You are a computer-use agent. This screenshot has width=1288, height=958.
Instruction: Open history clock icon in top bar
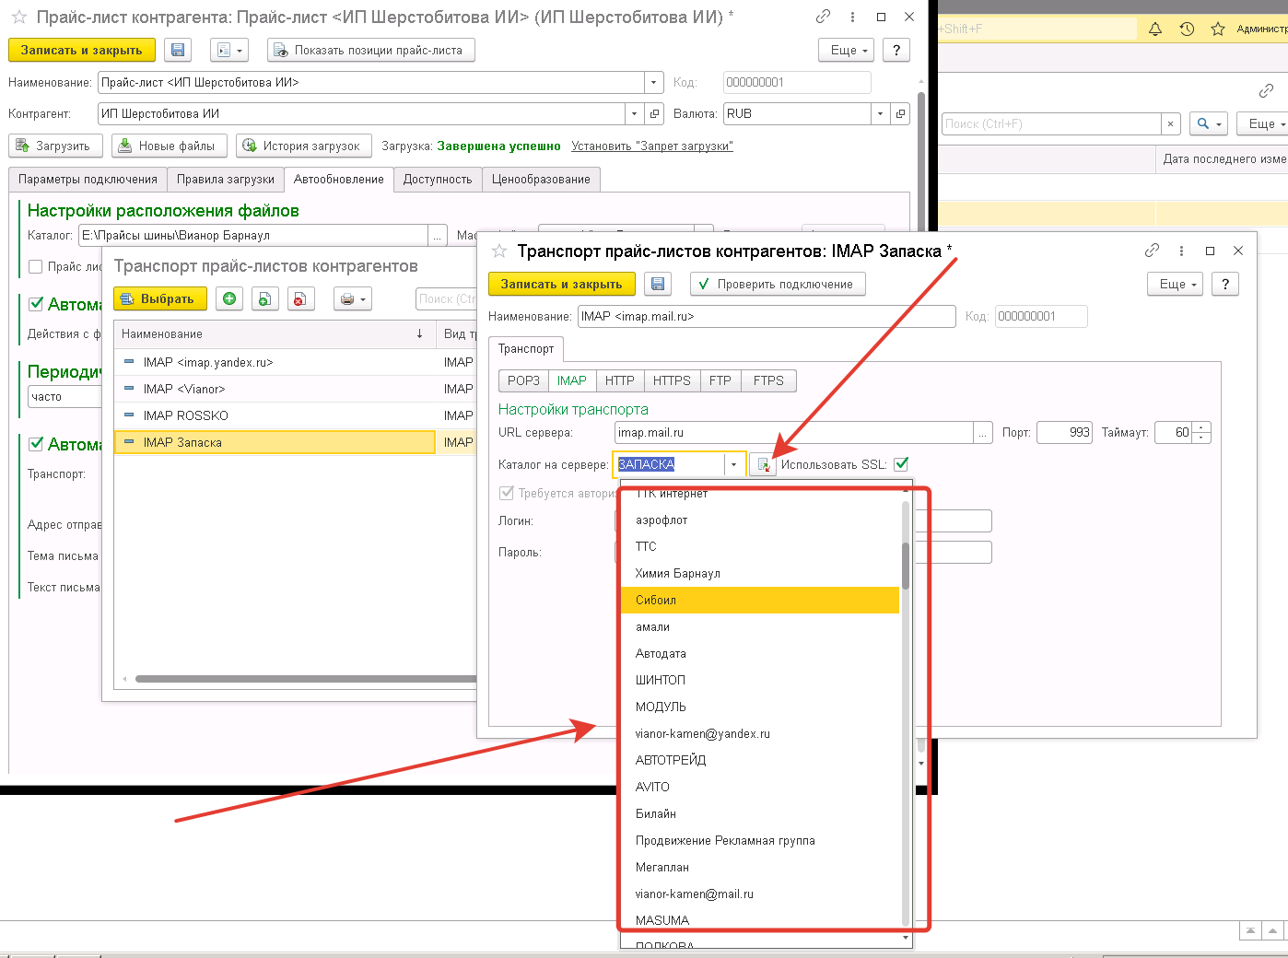click(x=1187, y=29)
